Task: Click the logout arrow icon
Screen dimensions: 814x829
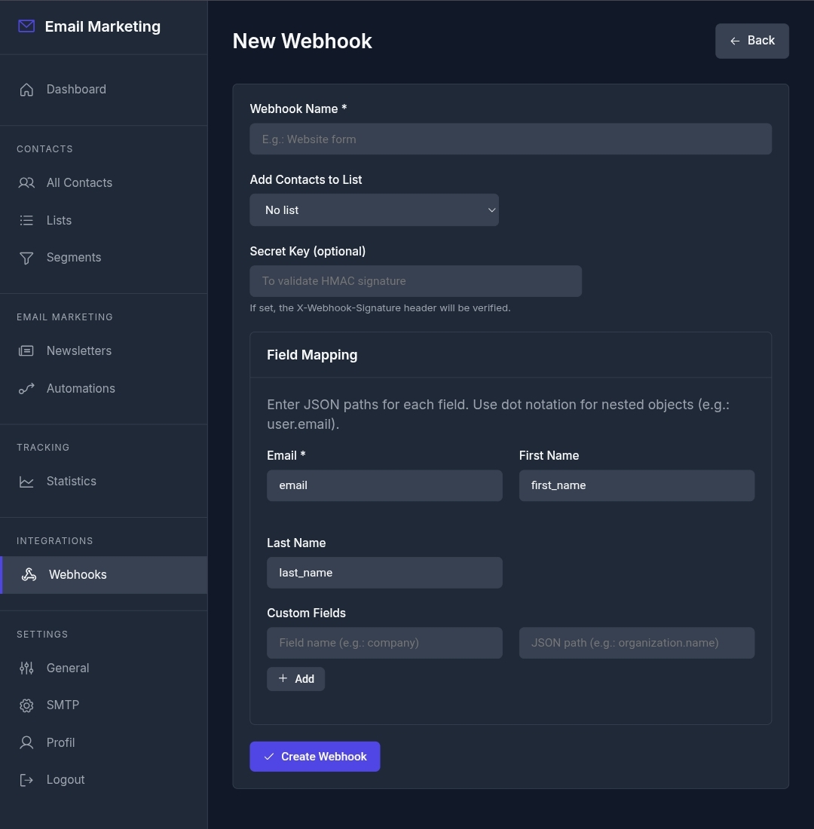Action: (x=26, y=779)
